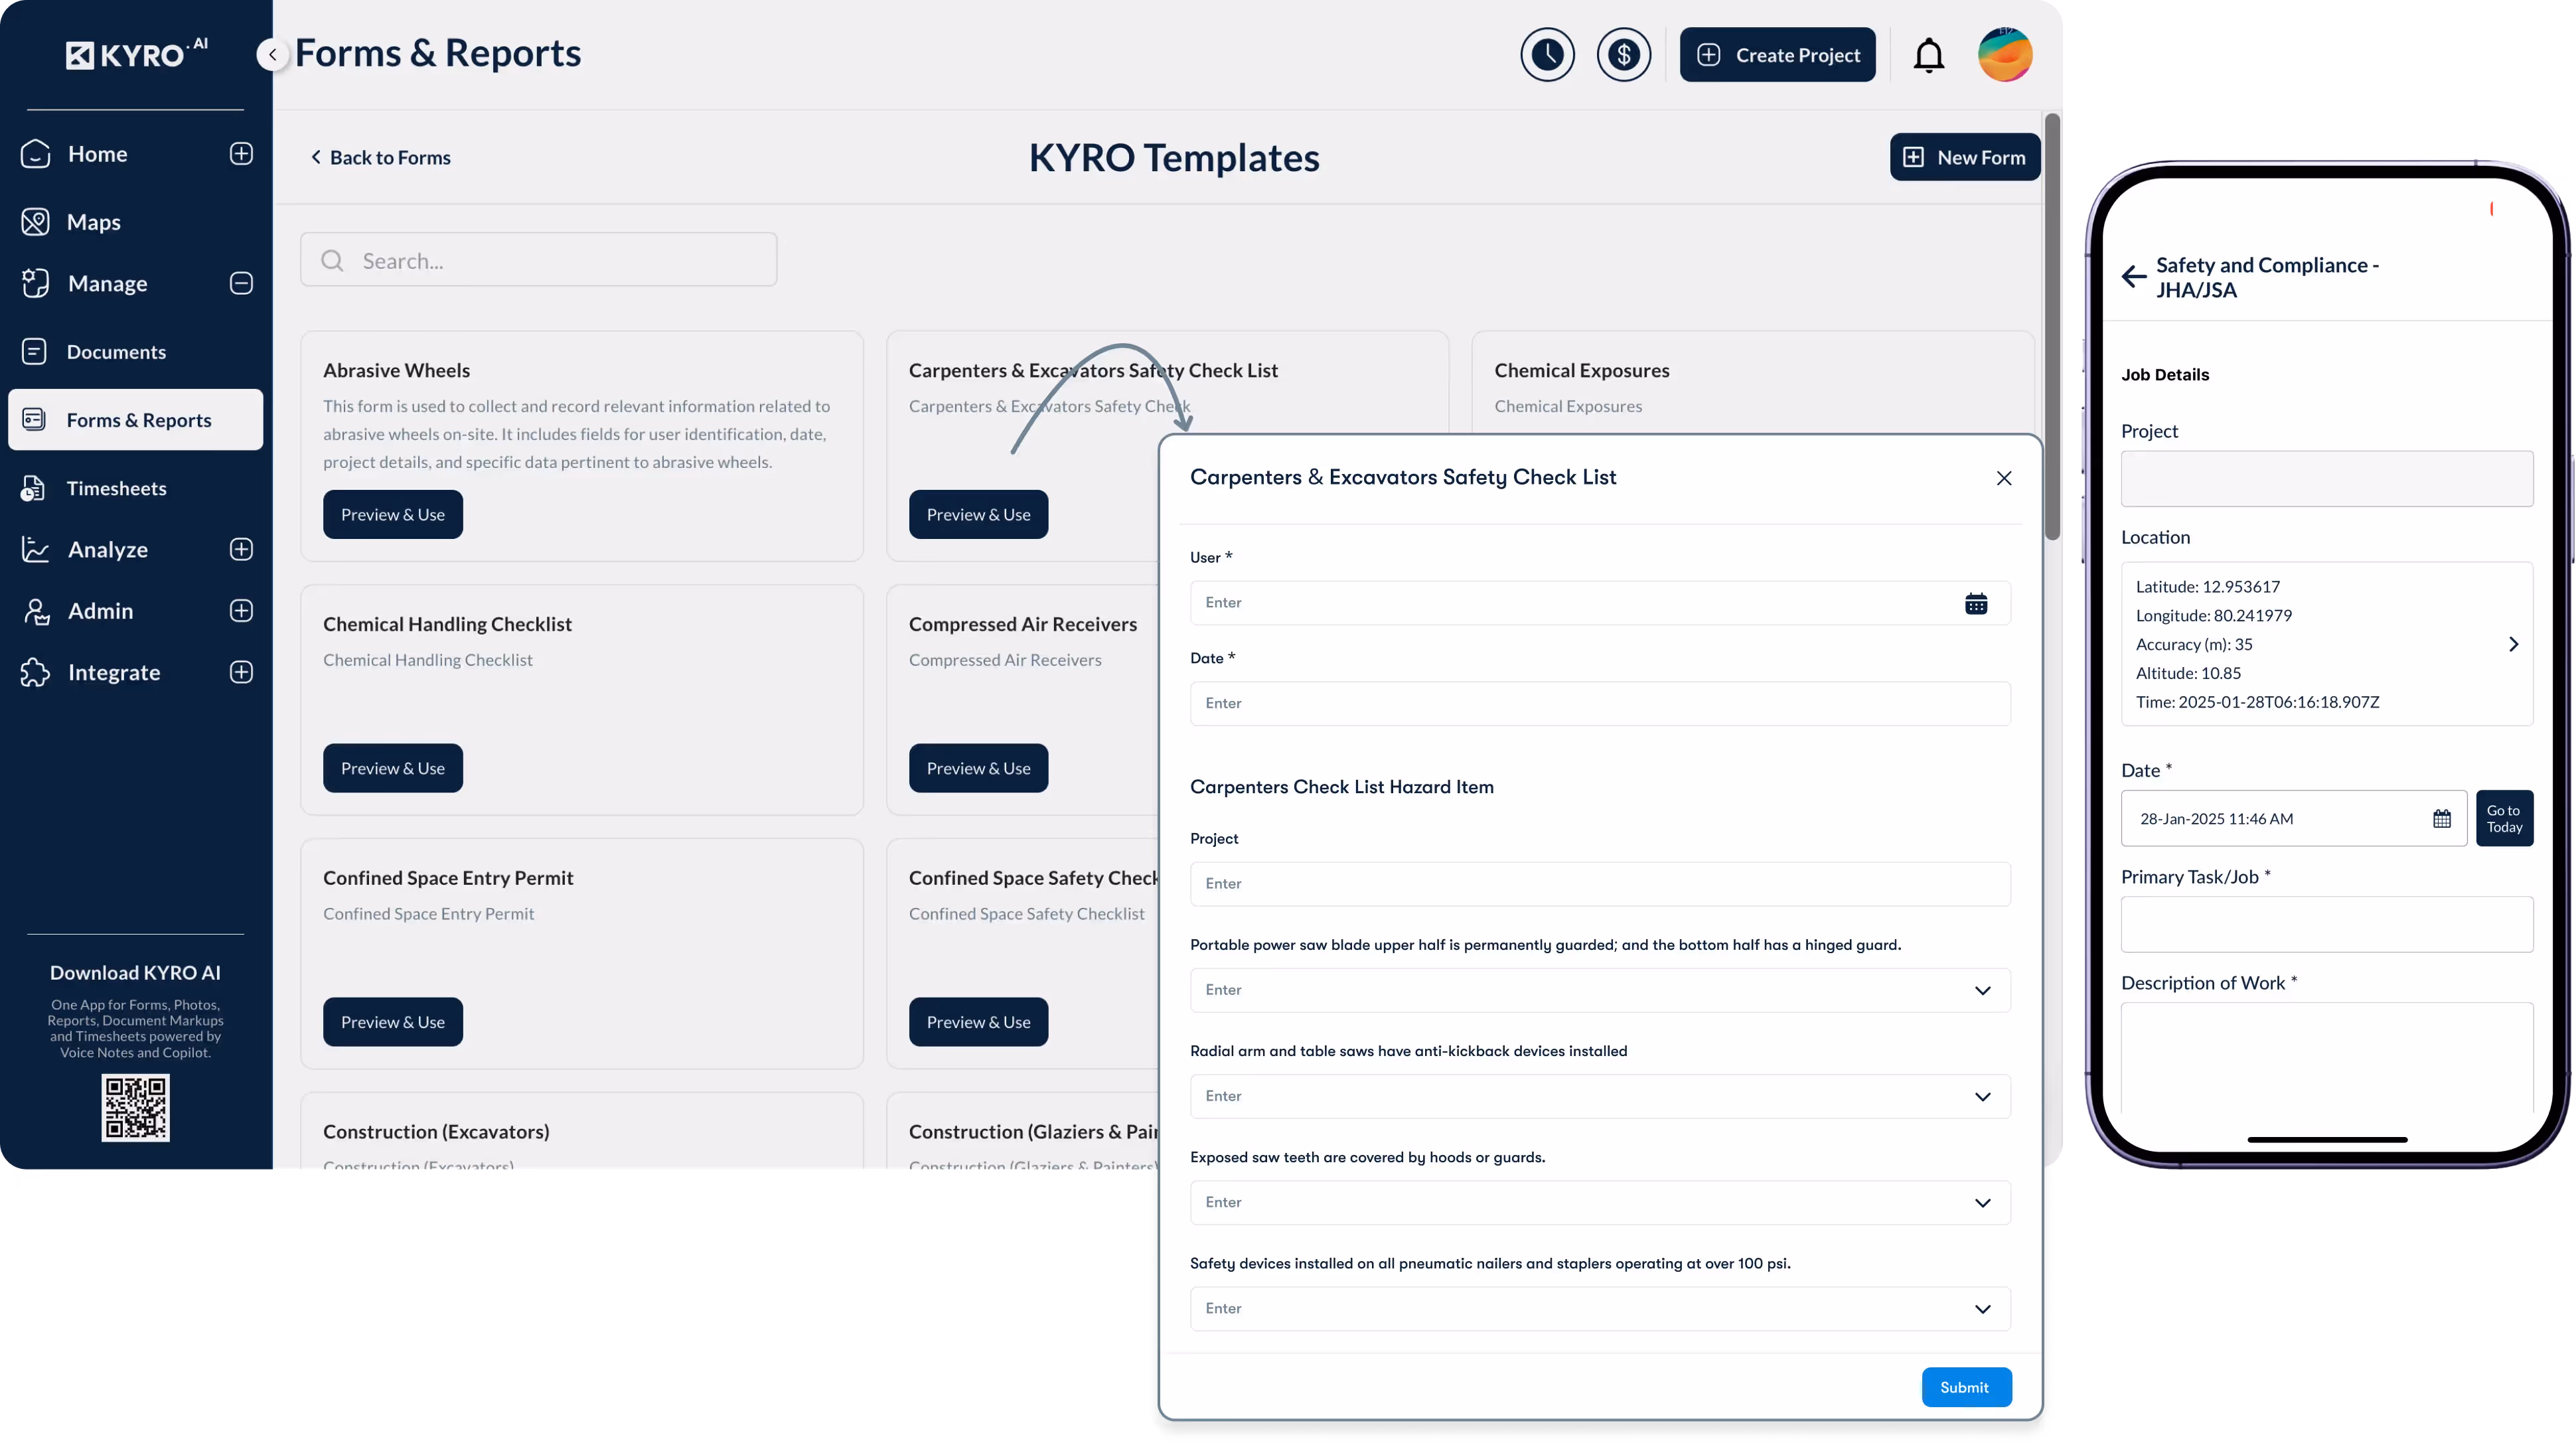Viewport: 2576px width, 1443px height.
Task: Click the dollar sign icon in header
Action: pyautogui.click(x=1623, y=55)
